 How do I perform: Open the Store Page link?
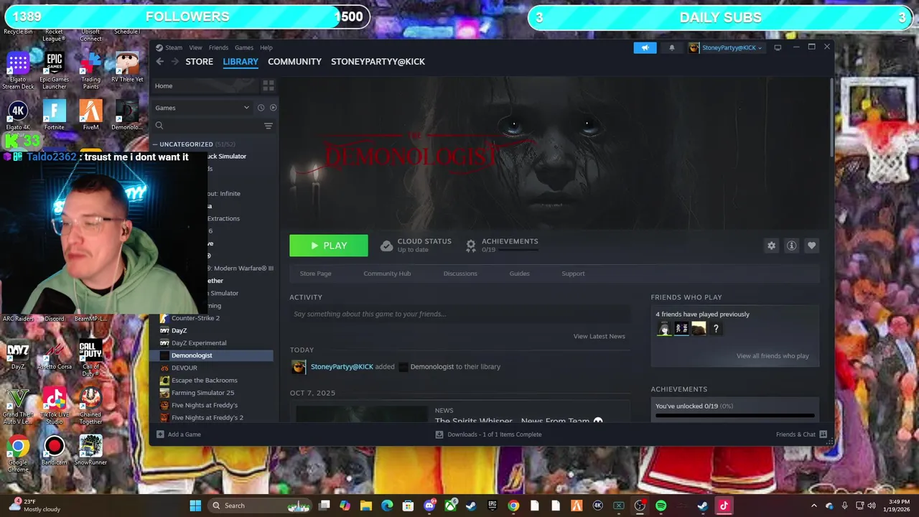click(315, 274)
